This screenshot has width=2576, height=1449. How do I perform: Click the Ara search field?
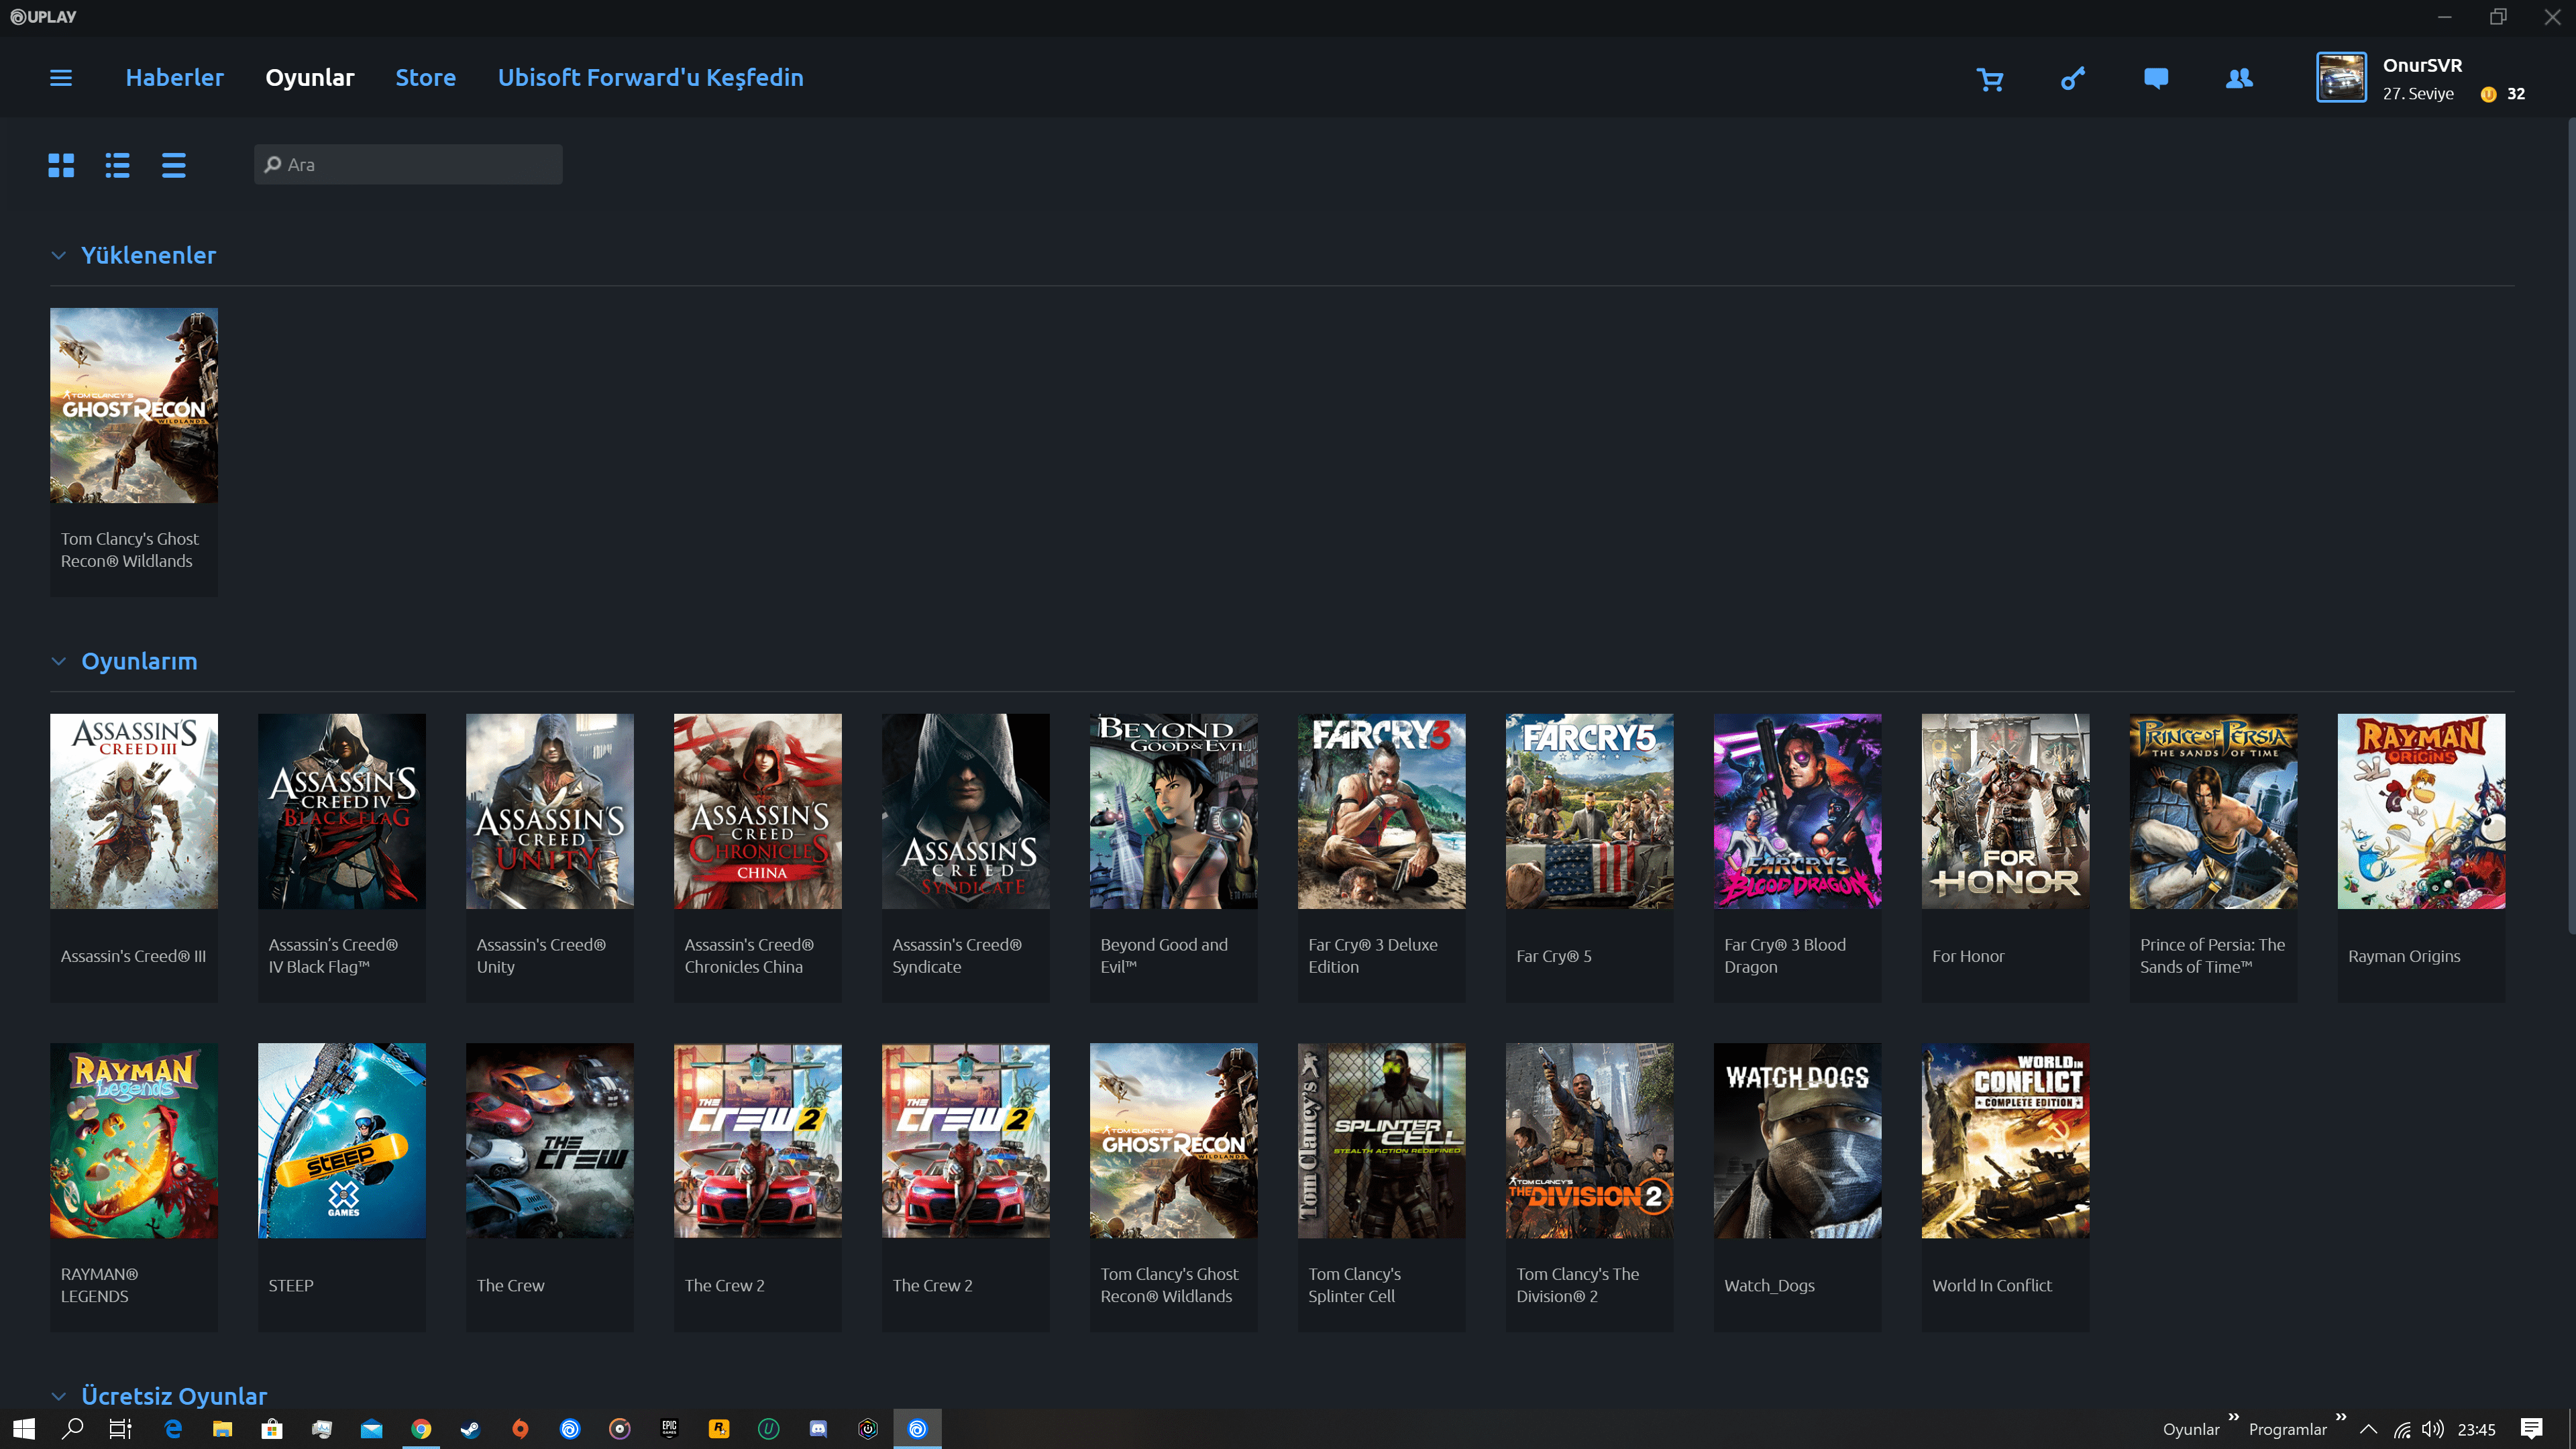click(408, 165)
